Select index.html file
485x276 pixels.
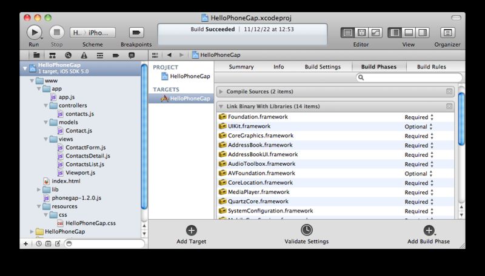coord(66,181)
